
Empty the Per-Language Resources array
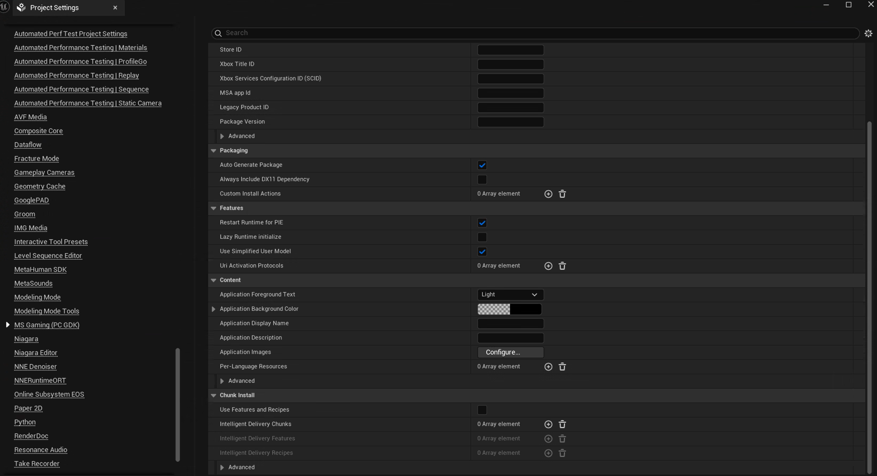[x=562, y=367]
